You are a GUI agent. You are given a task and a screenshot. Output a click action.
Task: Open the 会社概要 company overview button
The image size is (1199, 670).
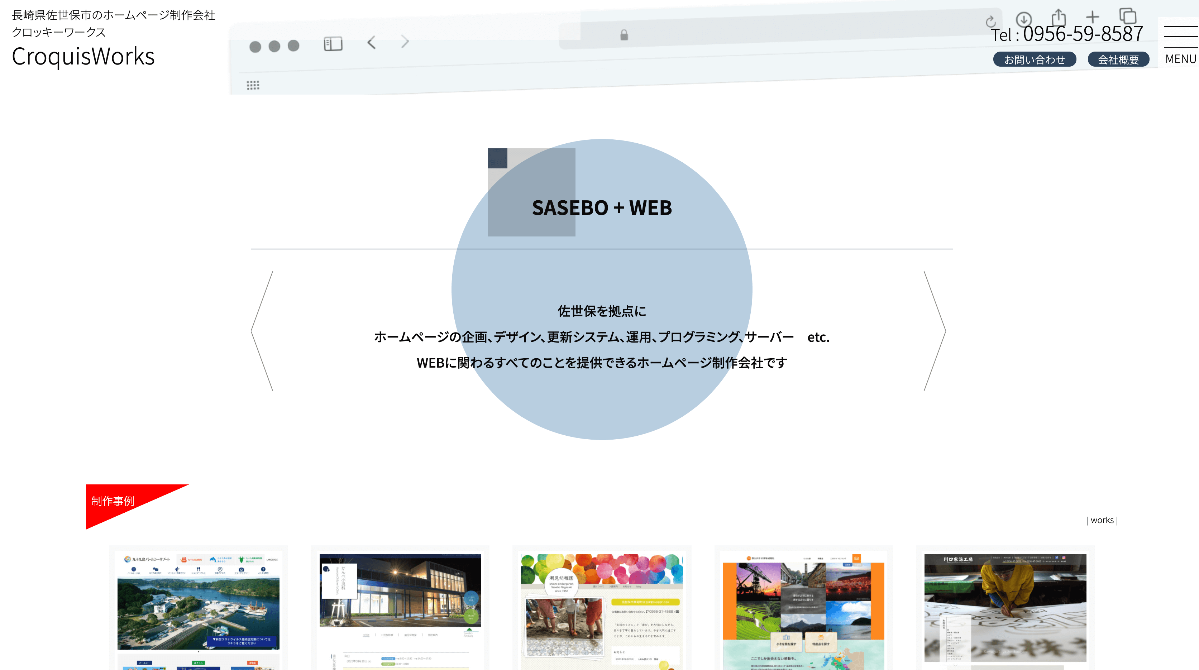coord(1118,59)
